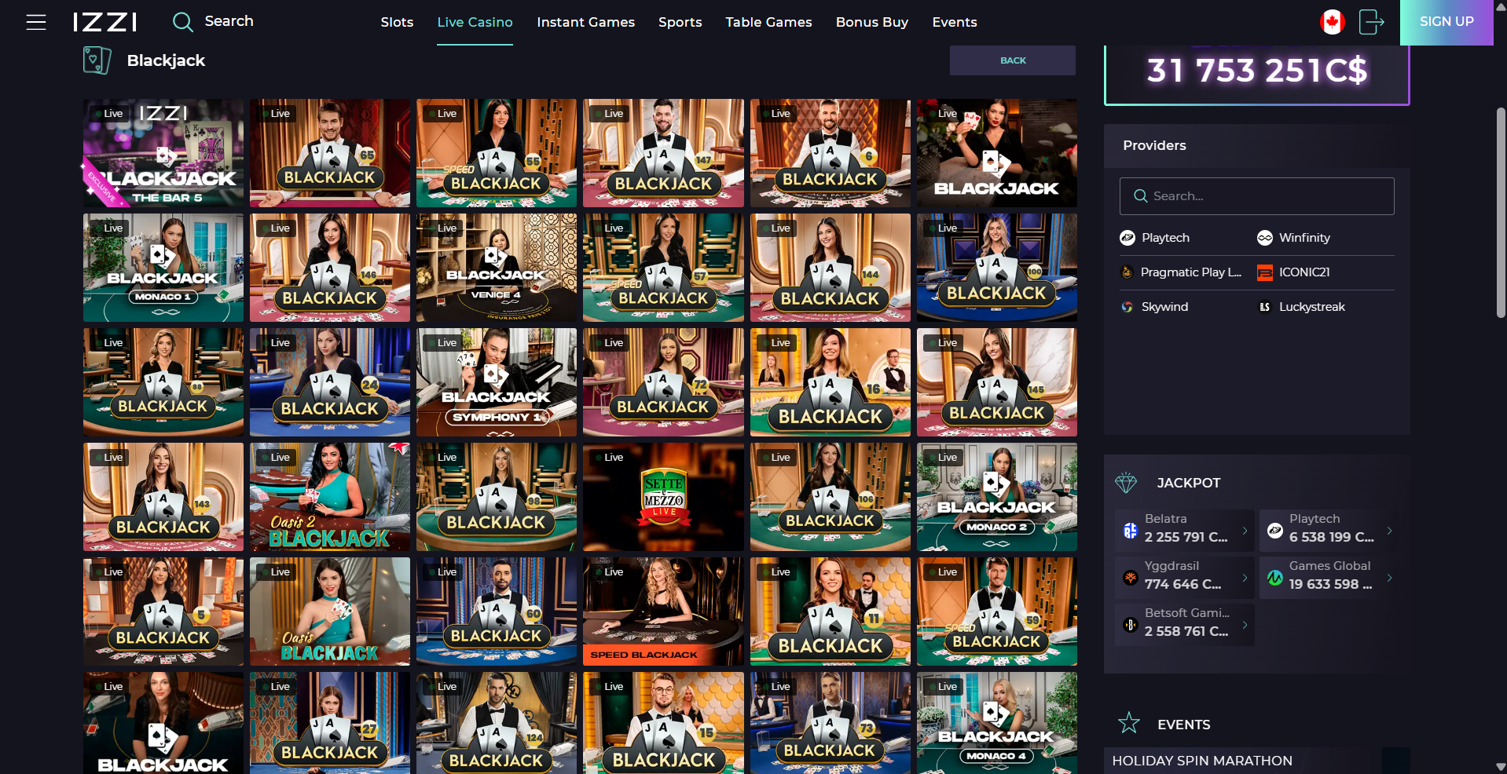Expand the Games Global jackpot arrow

[x=1389, y=578]
